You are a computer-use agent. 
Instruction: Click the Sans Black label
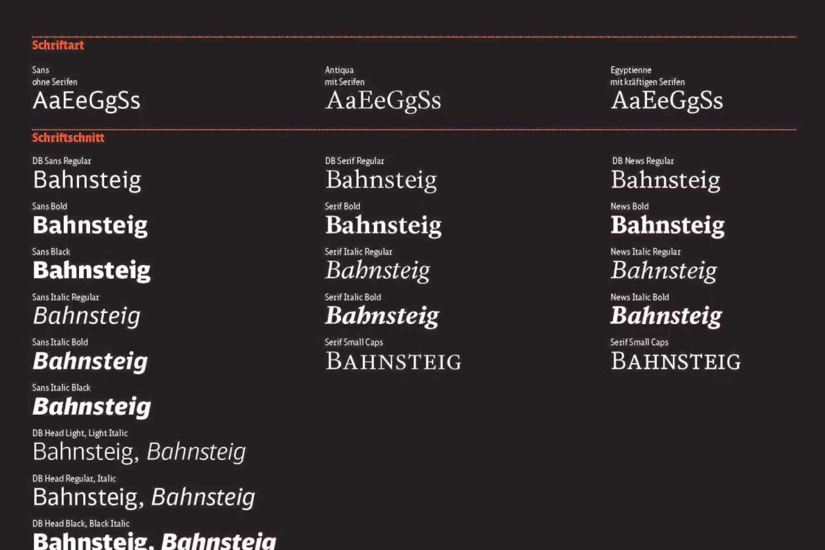[51, 252]
